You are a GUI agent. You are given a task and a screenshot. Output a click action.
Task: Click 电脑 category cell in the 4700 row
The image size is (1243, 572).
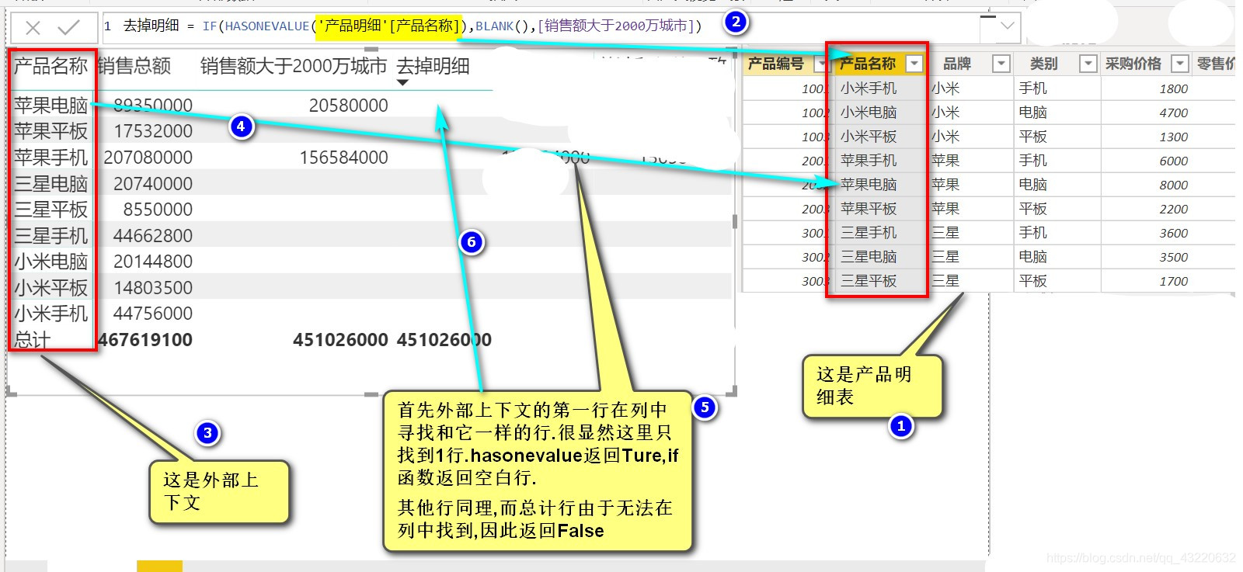[1033, 113]
